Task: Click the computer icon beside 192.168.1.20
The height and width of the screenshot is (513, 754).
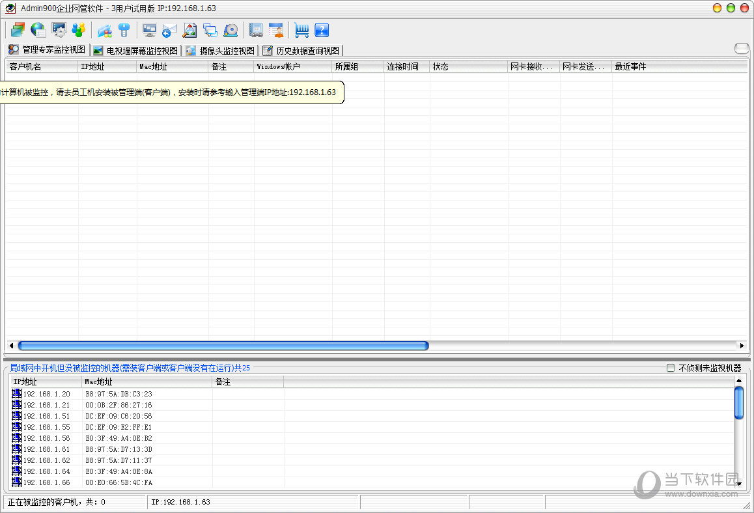Action: (17, 393)
